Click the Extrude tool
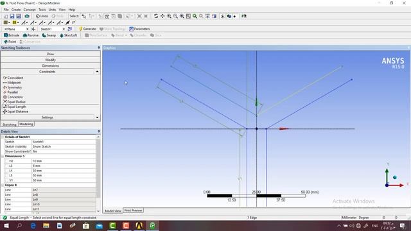Screen dimensions: 411x231 tap(12, 35)
